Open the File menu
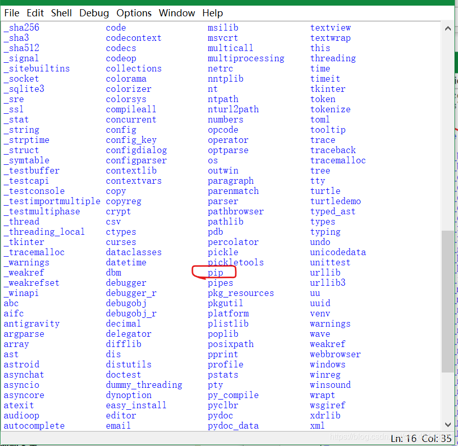The height and width of the screenshot is (446, 458). point(12,13)
